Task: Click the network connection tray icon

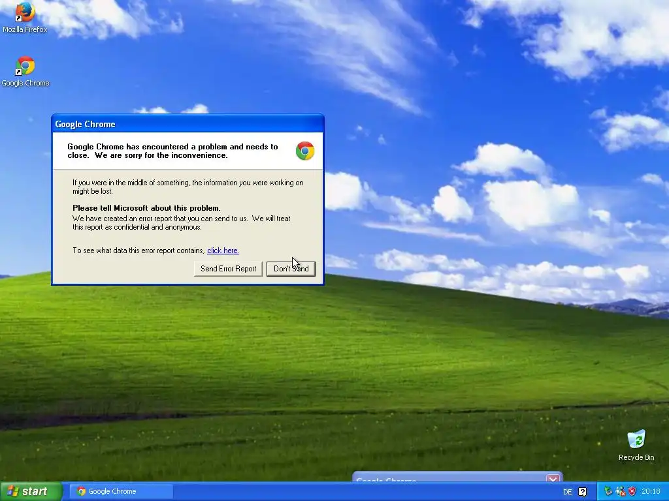Action: [621, 492]
